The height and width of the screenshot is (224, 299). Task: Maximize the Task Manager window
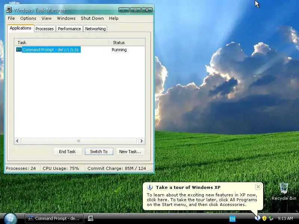point(135,10)
